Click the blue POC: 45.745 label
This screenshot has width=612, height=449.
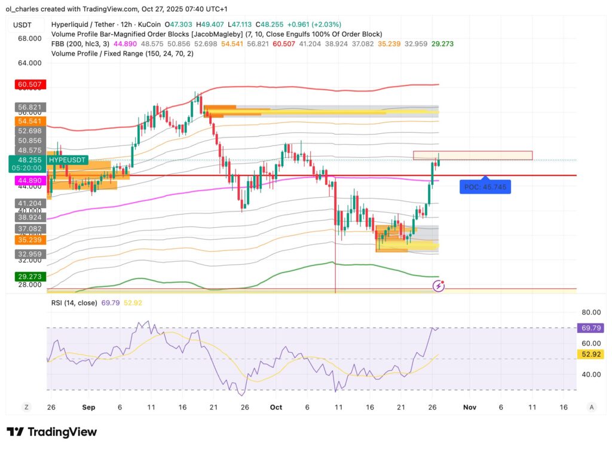(x=485, y=187)
